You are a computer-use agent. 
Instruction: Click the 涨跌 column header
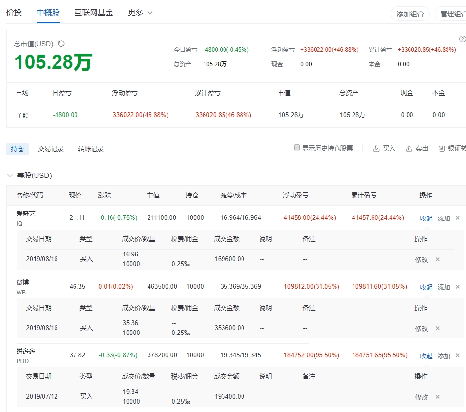coord(104,196)
